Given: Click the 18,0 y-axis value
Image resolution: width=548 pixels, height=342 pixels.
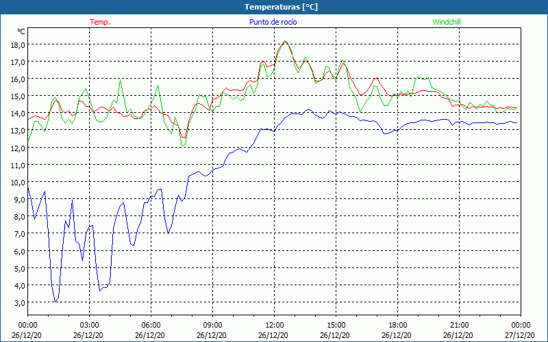Looking at the screenshot, I should pyautogui.click(x=18, y=45).
